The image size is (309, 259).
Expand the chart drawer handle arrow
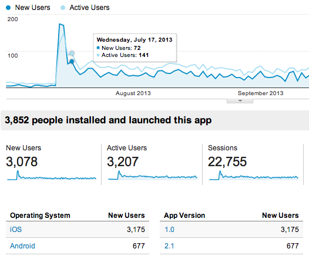(240, 101)
